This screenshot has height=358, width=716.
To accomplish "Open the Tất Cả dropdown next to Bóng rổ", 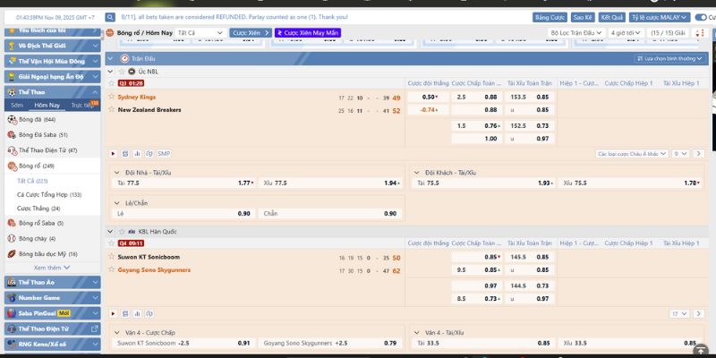I will [x=199, y=33].
